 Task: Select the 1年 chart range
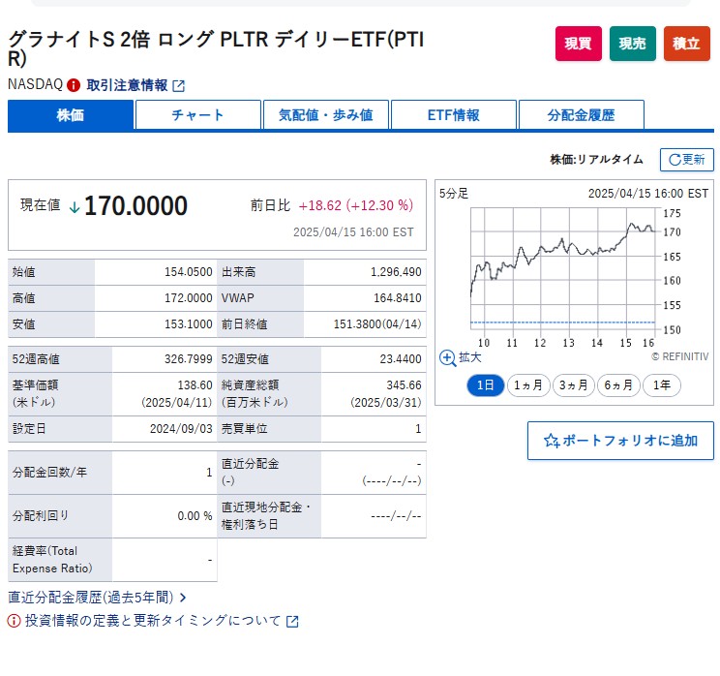(662, 385)
